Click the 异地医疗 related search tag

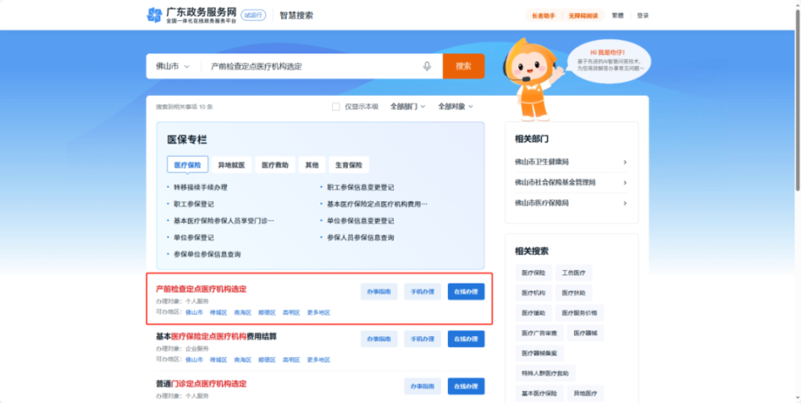point(585,393)
